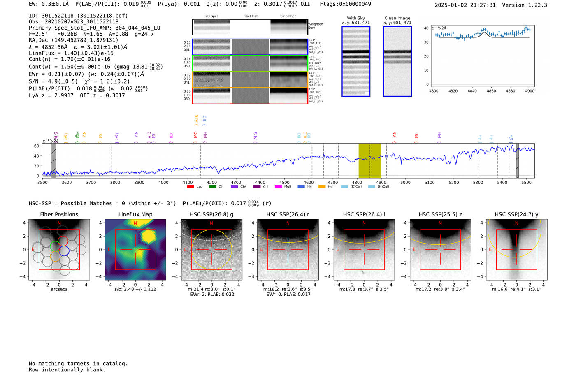The image size is (576, 392).
Task: Open the Clean Image panel
Action: pos(397,61)
